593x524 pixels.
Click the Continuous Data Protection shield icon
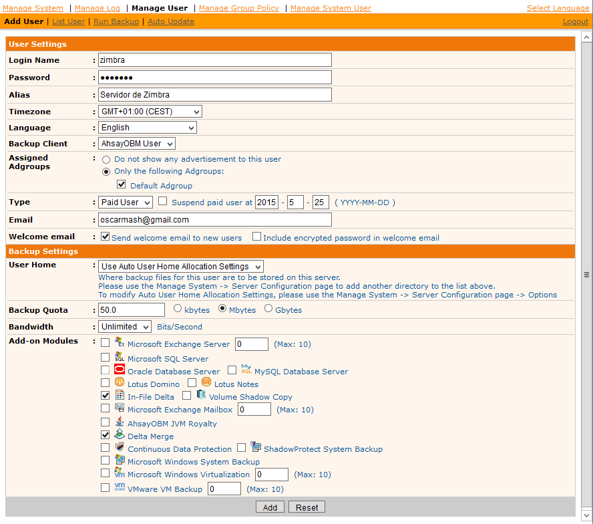pyautogui.click(x=120, y=446)
